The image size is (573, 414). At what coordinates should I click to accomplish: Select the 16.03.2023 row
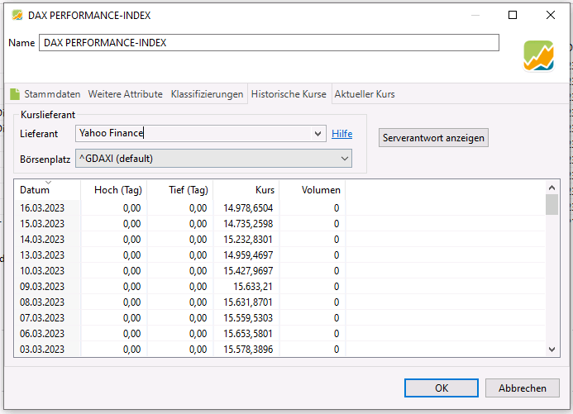[280, 208]
